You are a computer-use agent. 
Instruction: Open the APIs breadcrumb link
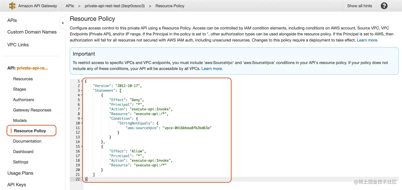(x=70, y=6)
